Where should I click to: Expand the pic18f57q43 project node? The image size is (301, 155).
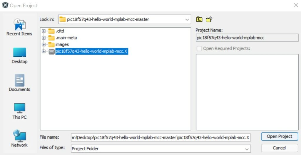click(44, 51)
